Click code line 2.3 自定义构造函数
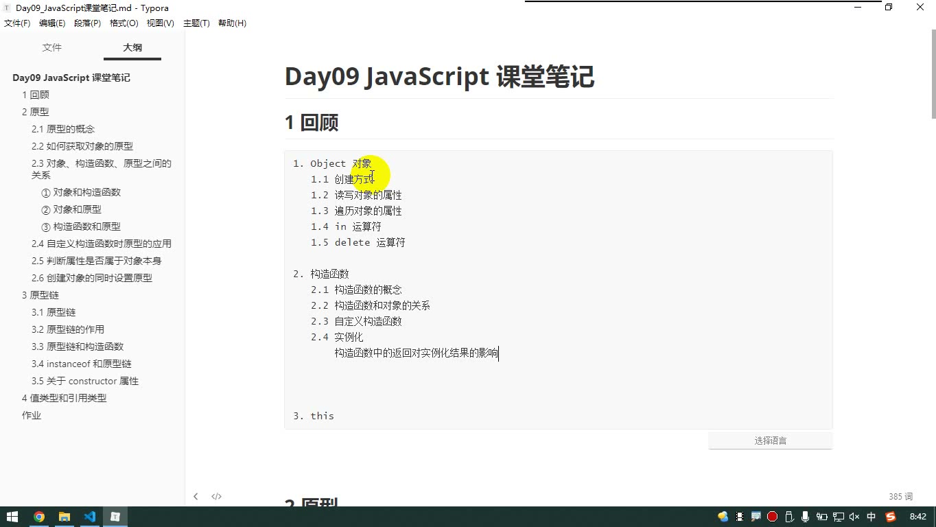936x527 pixels. coord(356,321)
